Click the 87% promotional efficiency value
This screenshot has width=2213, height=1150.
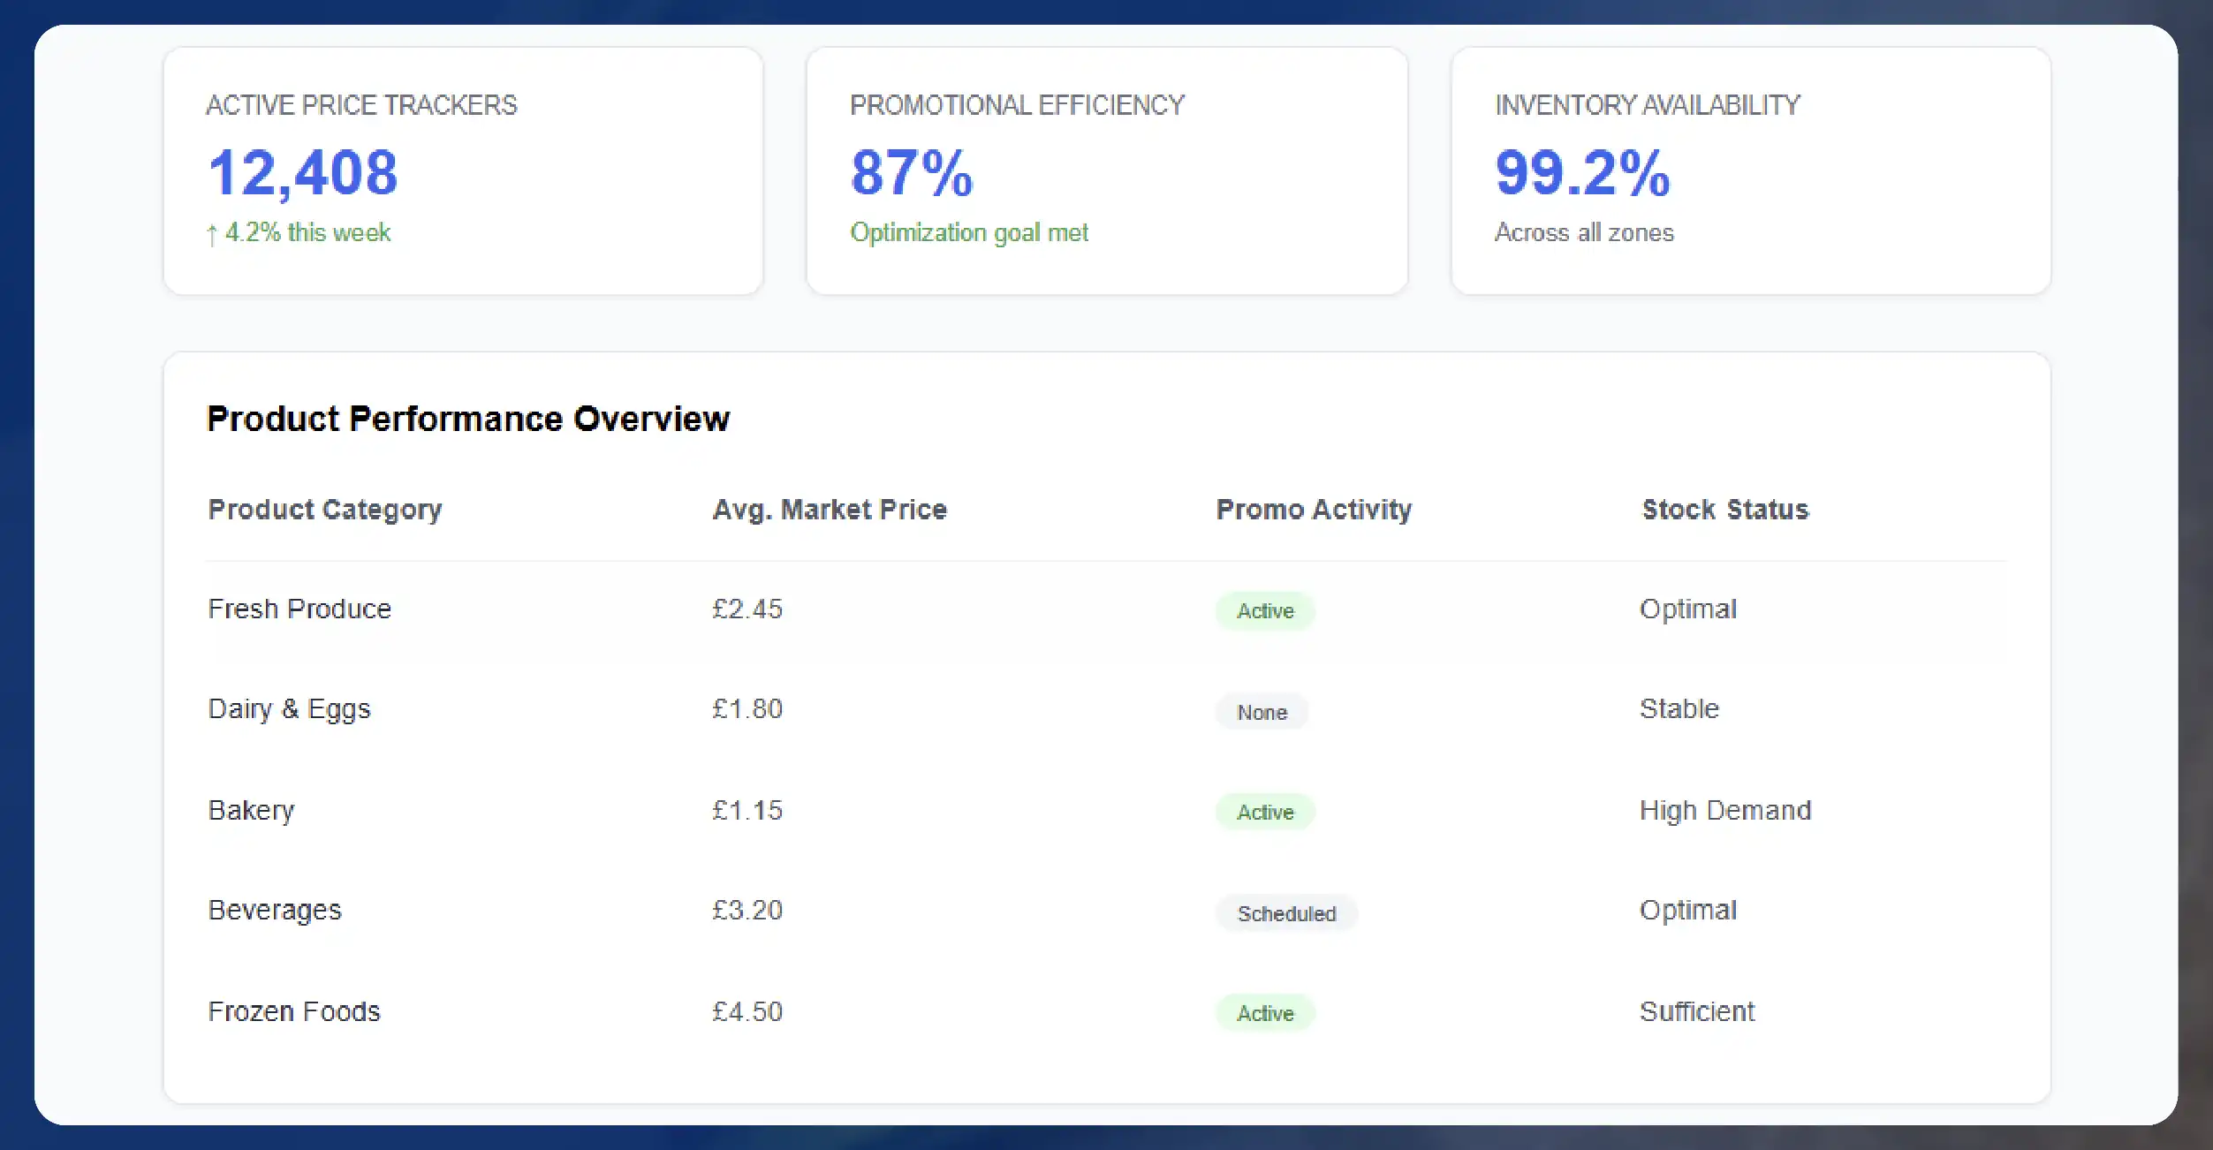click(912, 173)
